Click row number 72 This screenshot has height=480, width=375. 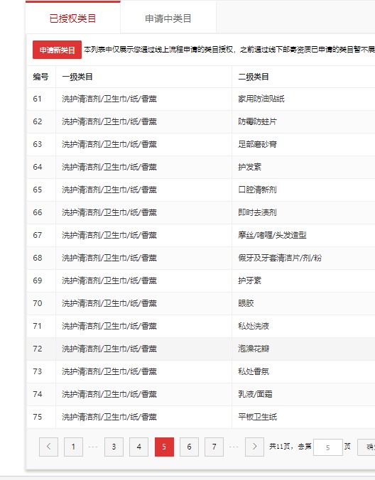point(38,349)
